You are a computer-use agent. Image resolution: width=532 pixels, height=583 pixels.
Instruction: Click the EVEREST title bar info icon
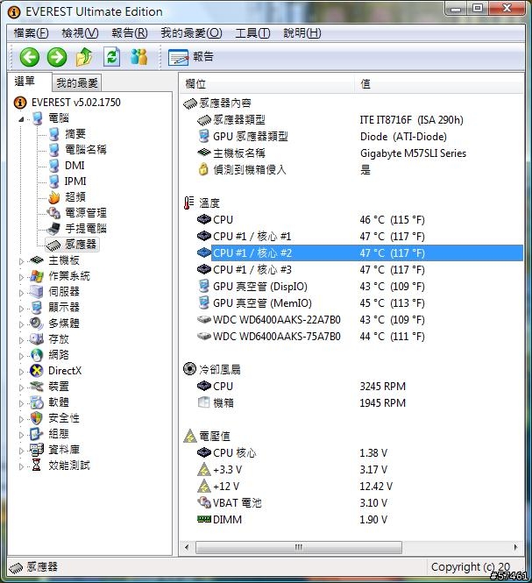click(x=14, y=12)
